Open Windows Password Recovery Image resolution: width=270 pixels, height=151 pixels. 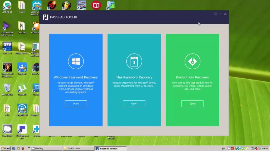pos(76,104)
